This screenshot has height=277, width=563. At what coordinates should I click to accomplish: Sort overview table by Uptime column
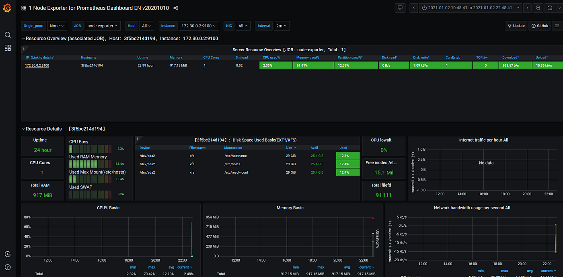coord(143,57)
